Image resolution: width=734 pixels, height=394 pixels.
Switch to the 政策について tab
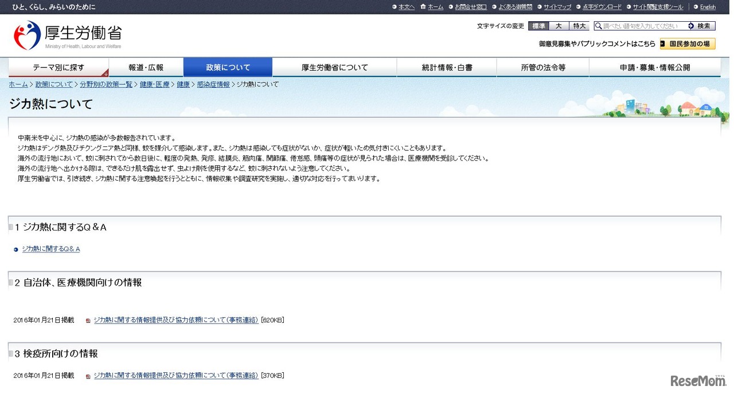point(227,67)
